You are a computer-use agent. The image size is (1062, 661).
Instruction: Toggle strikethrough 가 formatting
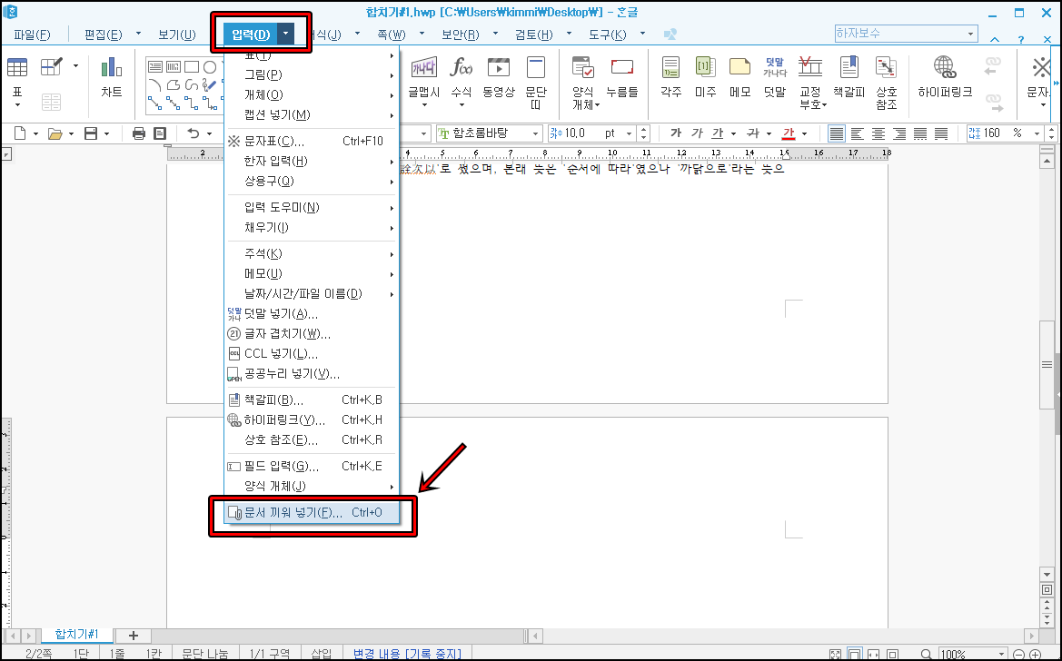pos(752,133)
